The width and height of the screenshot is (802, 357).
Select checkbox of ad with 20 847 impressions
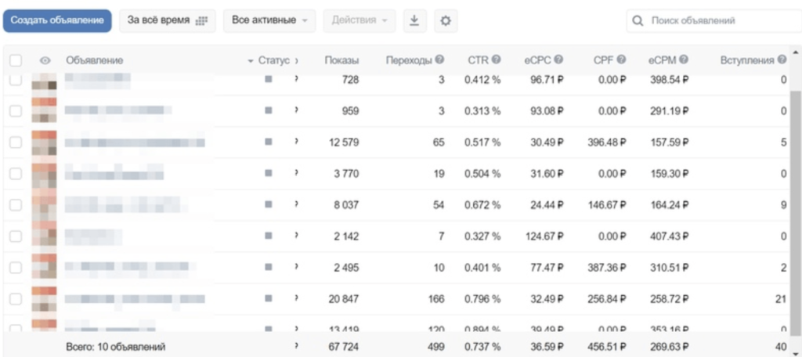pos(16,299)
